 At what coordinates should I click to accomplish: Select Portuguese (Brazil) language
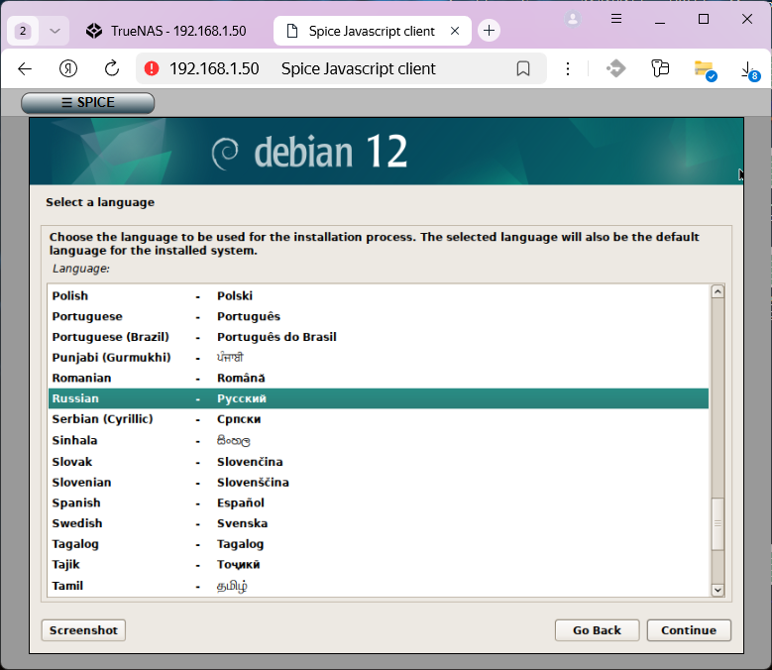pyautogui.click(x=379, y=337)
